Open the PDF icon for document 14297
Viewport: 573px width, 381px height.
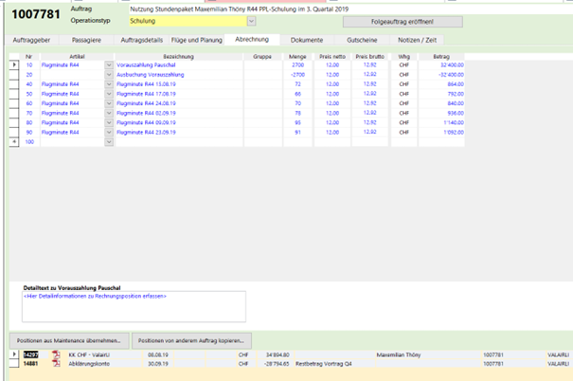coord(56,354)
